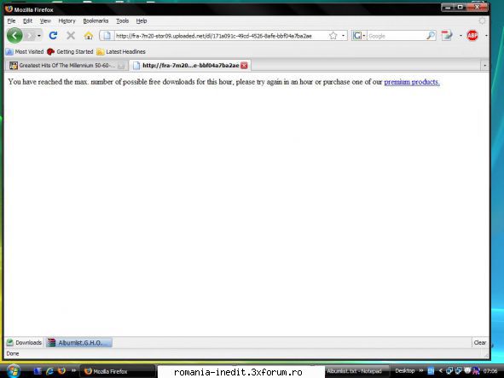Bookmark this page with the star icon
Image resolution: width=504 pixels, height=378 pixels.
click(333, 36)
